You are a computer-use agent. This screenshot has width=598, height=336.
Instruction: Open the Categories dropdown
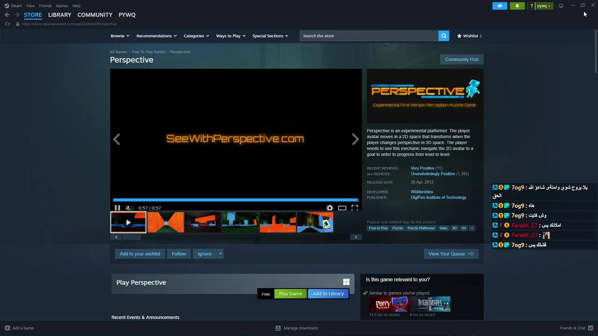(x=196, y=36)
